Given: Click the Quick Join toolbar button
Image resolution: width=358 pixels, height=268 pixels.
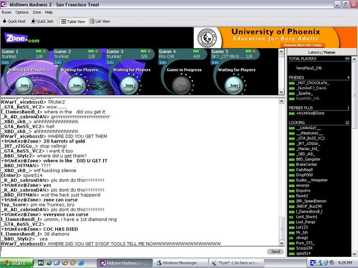Looking at the screenshot, I should pos(43,21).
